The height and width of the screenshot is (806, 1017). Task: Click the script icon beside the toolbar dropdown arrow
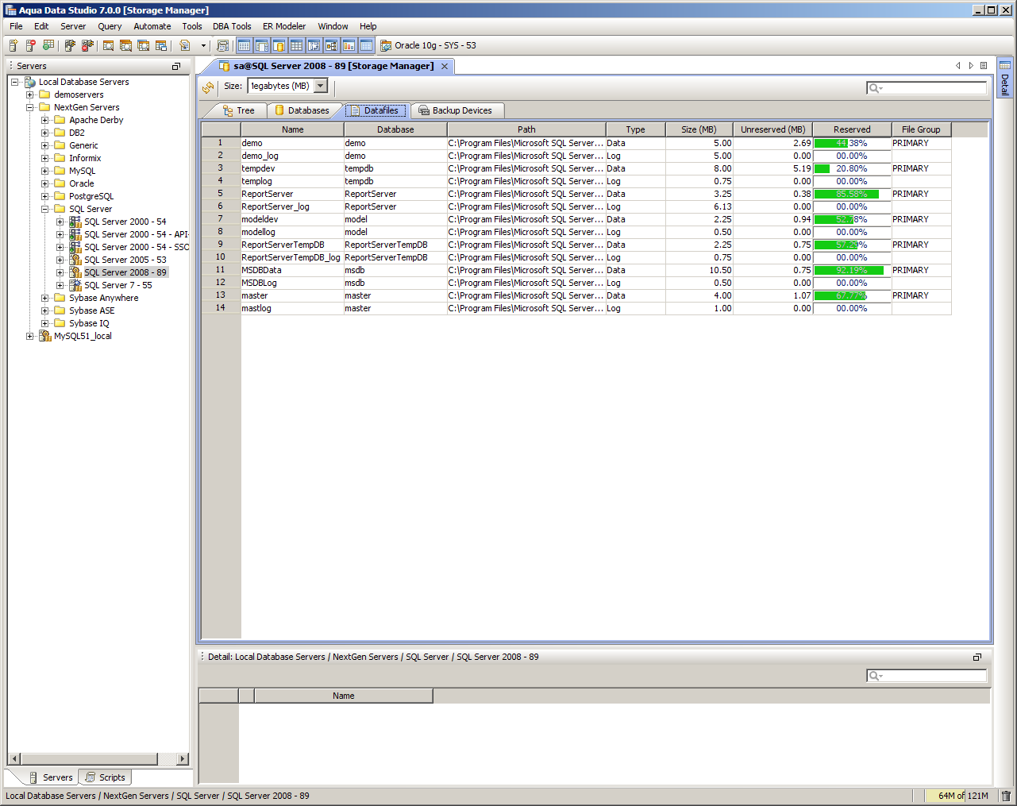(x=185, y=45)
